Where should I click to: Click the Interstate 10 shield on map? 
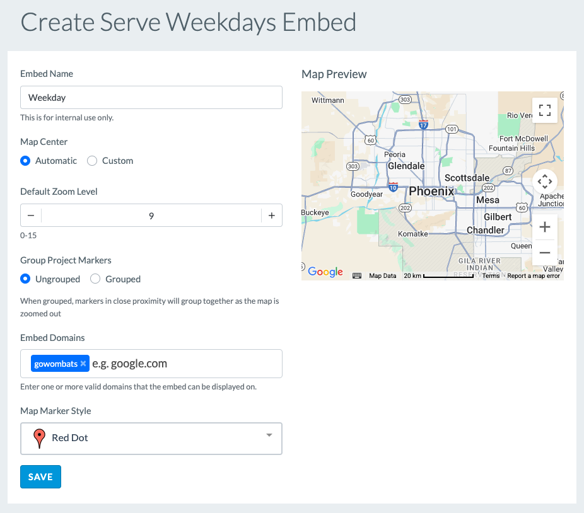(393, 187)
